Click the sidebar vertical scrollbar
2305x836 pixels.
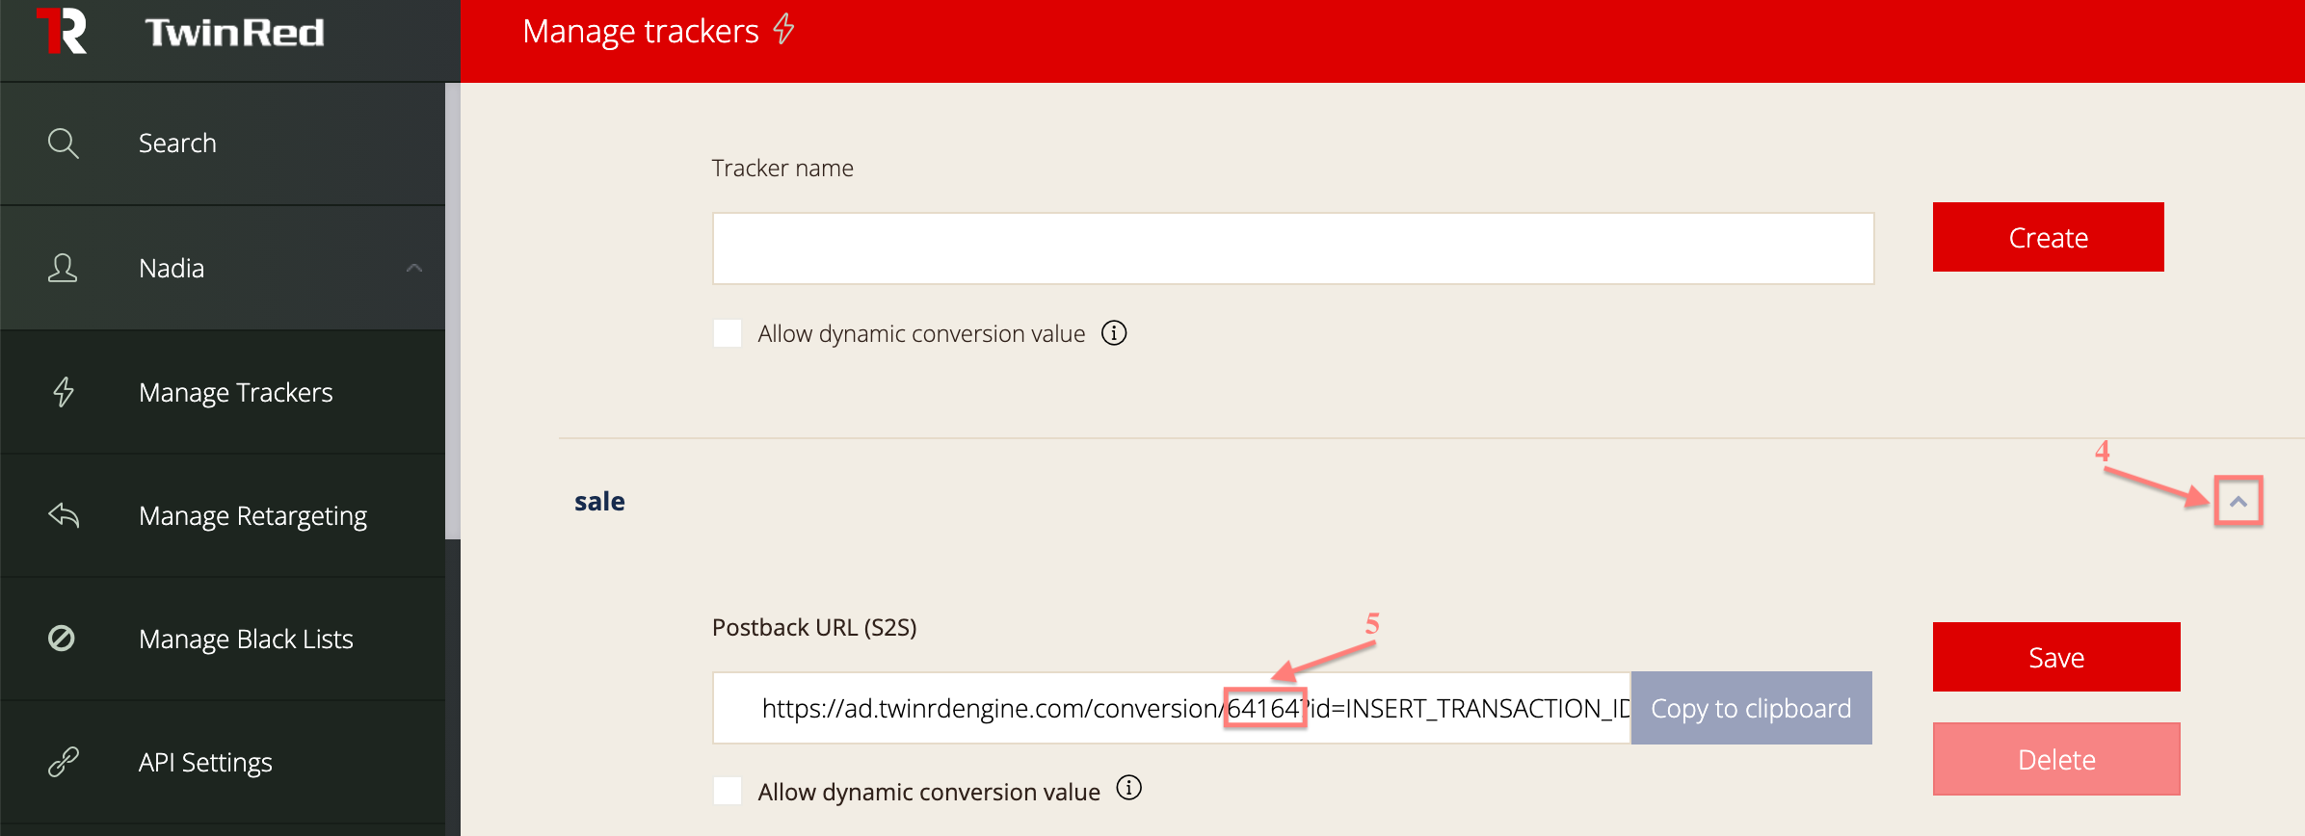453,310
